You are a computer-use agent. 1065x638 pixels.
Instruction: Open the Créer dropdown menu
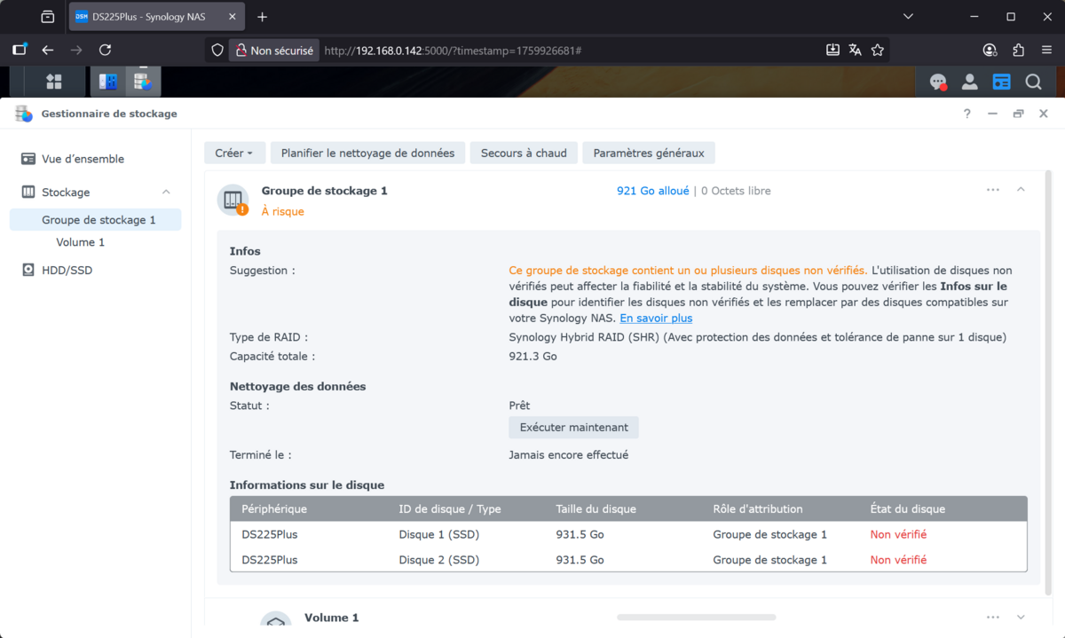(x=234, y=153)
